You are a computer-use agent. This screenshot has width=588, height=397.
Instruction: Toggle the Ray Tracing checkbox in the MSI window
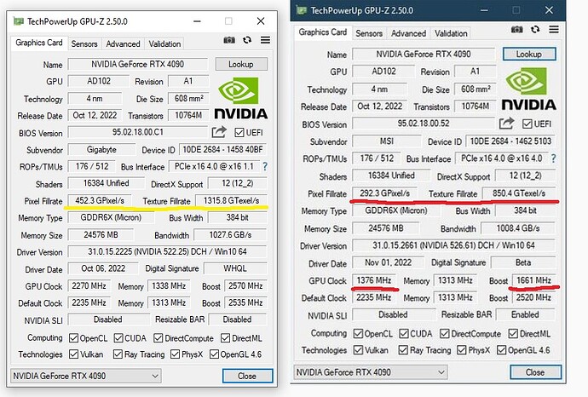tap(403, 350)
